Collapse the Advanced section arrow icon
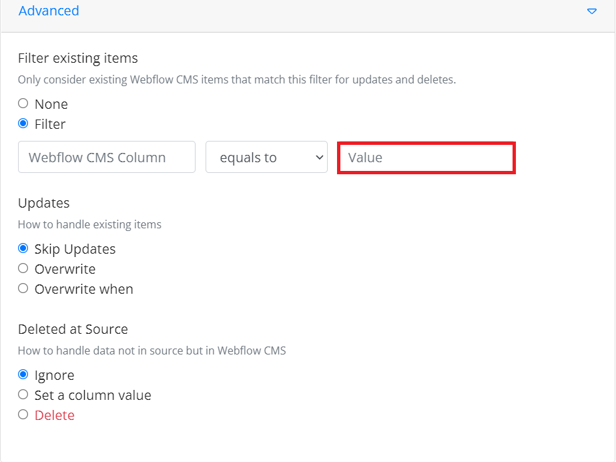Image resolution: width=616 pixels, height=462 pixels. tap(592, 11)
